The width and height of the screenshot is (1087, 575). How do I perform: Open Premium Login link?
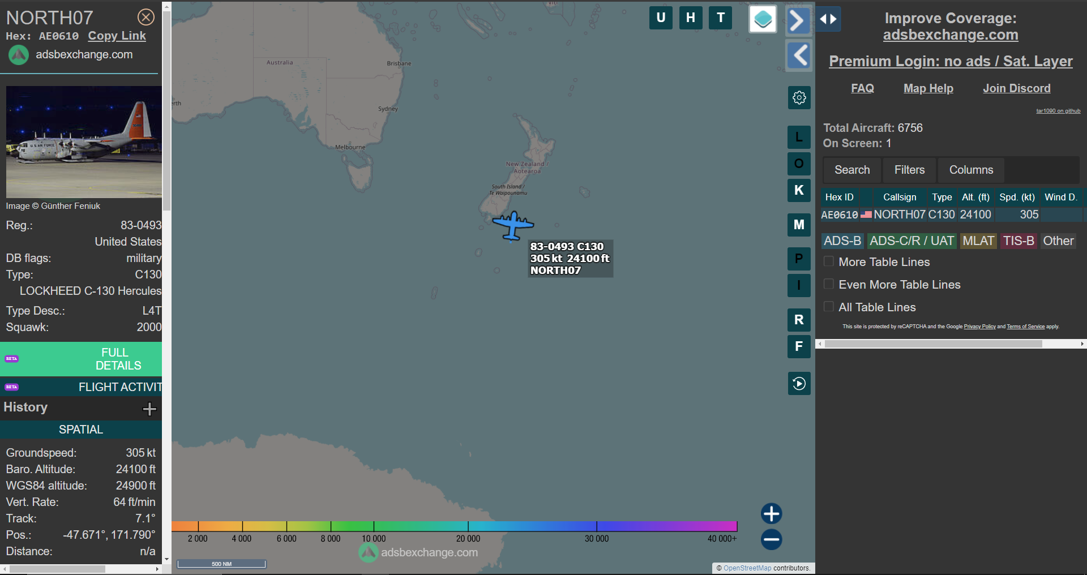point(951,61)
